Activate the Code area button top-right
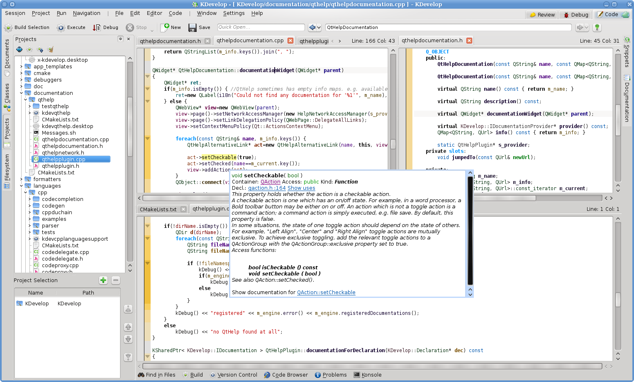The height and width of the screenshot is (382, 634). [610, 14]
